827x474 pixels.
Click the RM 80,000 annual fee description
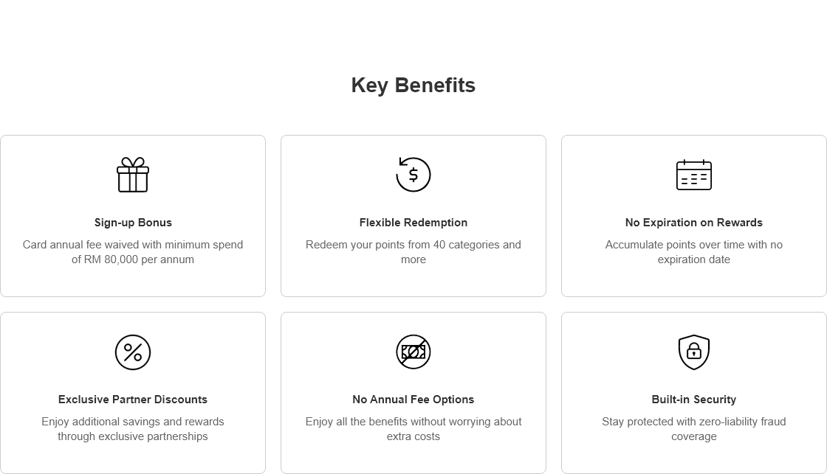click(x=133, y=252)
